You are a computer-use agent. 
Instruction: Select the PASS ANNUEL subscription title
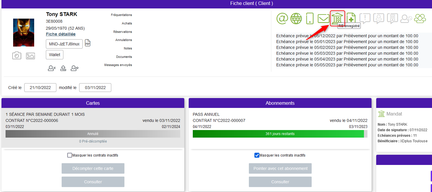[206, 114]
